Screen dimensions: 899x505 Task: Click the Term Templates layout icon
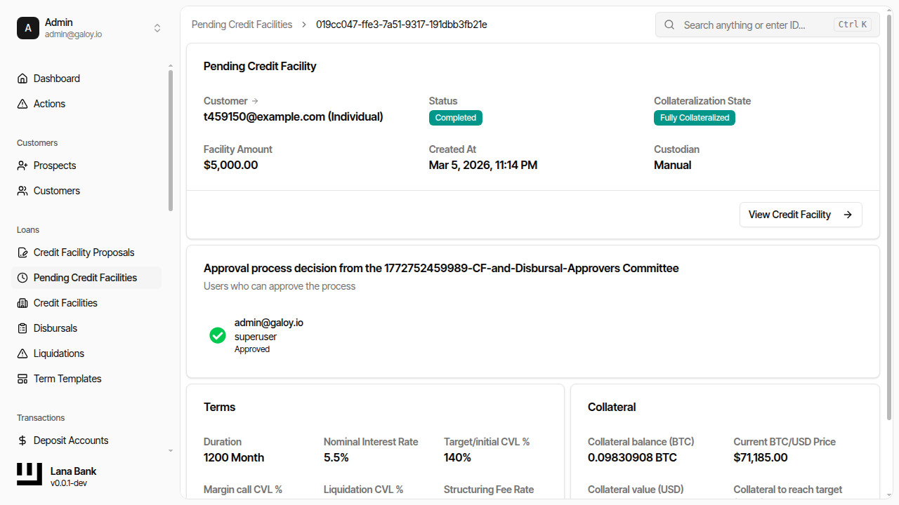click(22, 379)
